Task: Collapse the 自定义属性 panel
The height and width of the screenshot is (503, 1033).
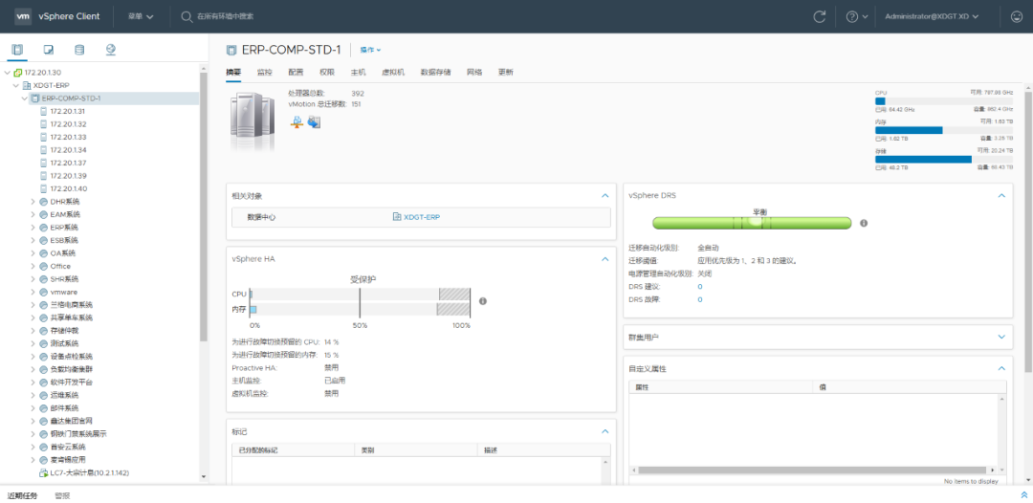Action: [x=1001, y=369]
